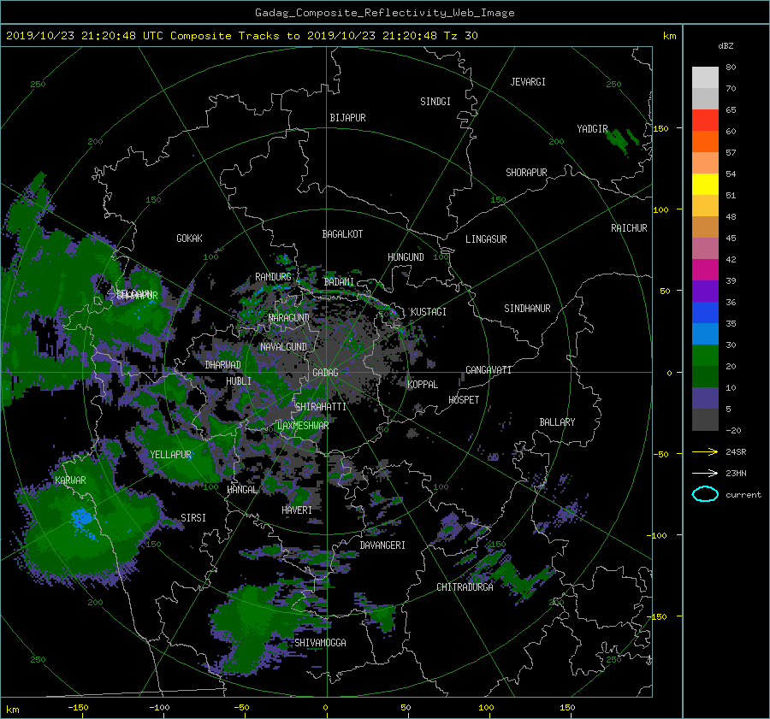Click the GADAG radar center label
Screen dimensions: 770x719
click(325, 373)
